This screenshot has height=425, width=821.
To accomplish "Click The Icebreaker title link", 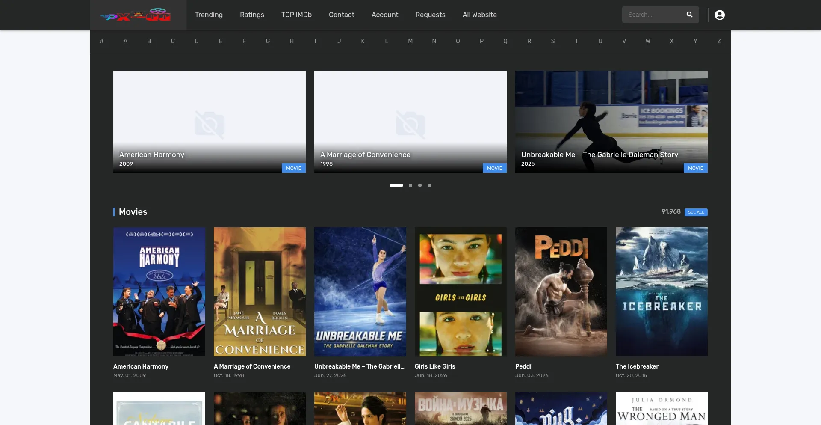I will (x=637, y=366).
